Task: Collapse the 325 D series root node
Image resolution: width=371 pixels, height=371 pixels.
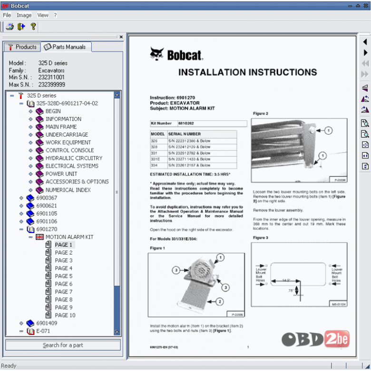Action: click(x=12, y=96)
